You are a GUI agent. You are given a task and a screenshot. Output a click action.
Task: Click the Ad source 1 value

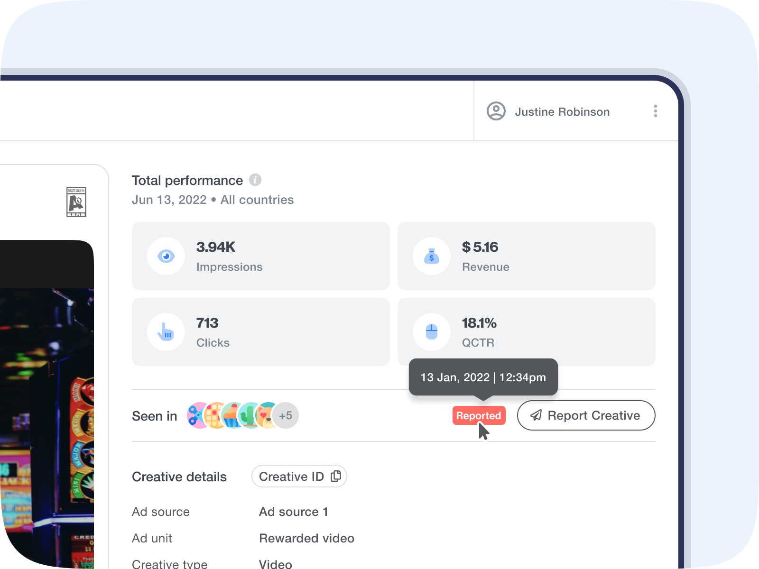point(293,512)
